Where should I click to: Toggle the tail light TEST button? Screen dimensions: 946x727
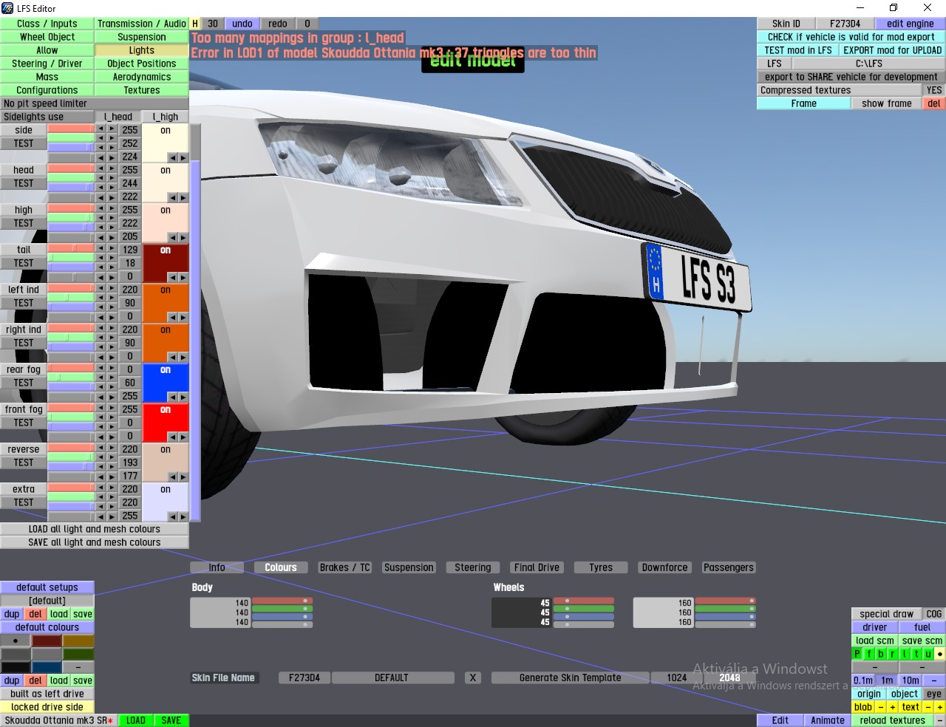[24, 263]
